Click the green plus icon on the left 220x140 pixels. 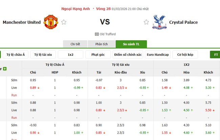(x=5, y=69)
